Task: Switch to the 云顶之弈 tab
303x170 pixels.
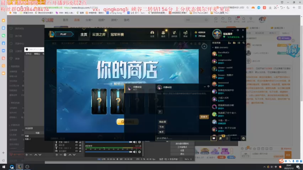Action: (99, 34)
